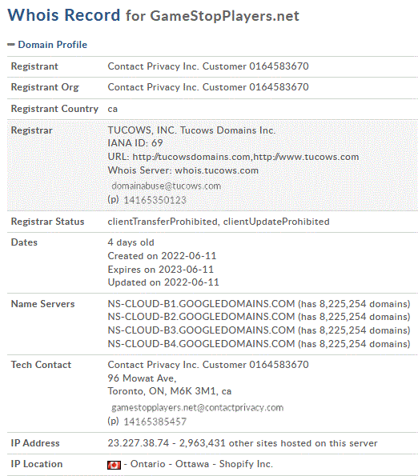Click the 'Dates' row label
Viewport: 418px width, 476px height.
click(x=24, y=242)
